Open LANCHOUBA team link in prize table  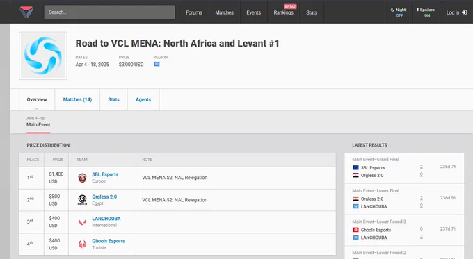click(x=106, y=219)
